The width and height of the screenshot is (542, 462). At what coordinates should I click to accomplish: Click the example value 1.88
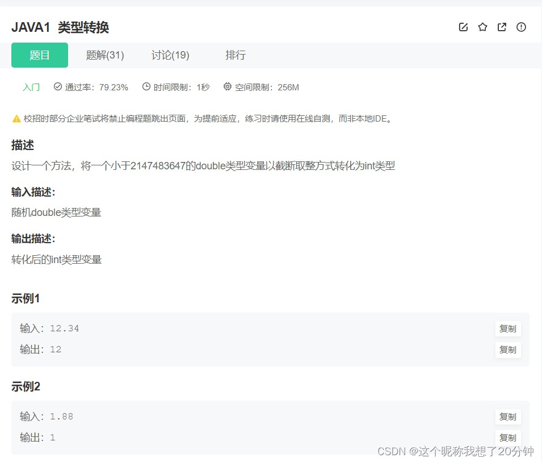(61, 417)
